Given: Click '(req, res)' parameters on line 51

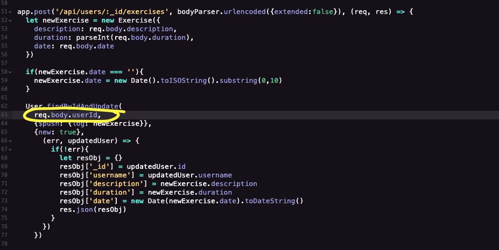Looking at the screenshot, I should pyautogui.click(x=371, y=12).
